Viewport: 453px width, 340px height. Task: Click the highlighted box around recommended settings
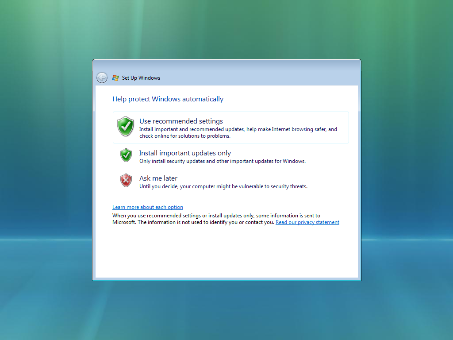(231, 127)
